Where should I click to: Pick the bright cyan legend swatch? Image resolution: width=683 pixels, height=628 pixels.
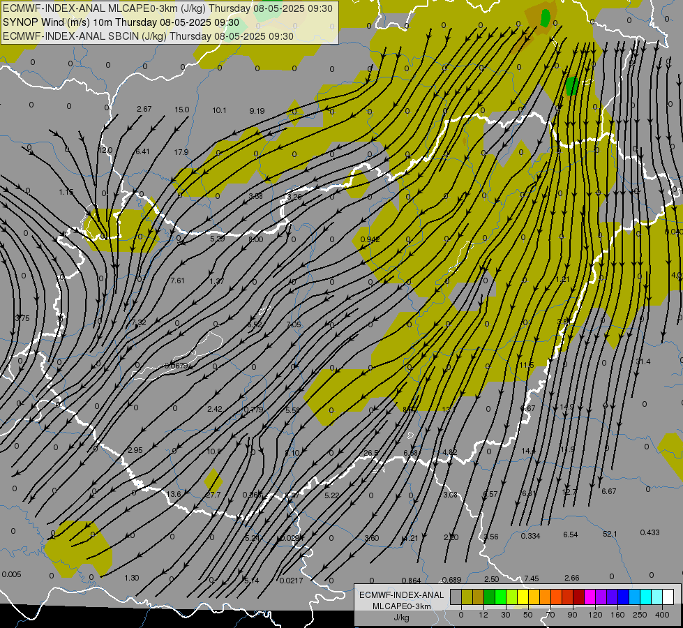click(x=645, y=597)
